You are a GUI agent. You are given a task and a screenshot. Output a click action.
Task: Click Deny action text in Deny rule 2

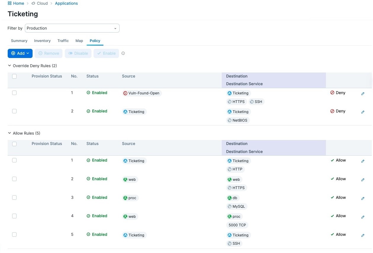tap(340, 111)
